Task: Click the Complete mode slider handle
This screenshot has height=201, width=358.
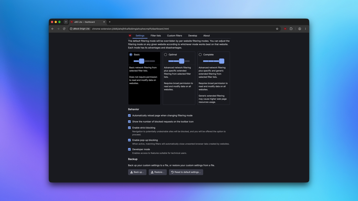Action: 221,61
